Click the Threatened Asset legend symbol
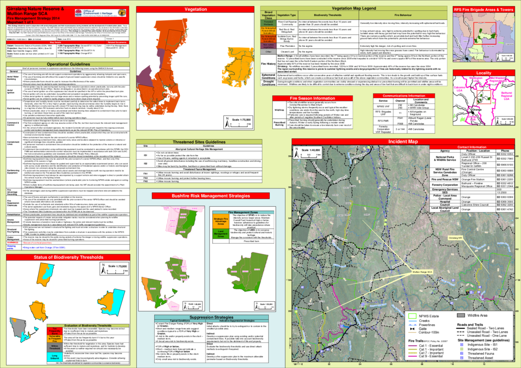This screenshot has width=521, height=368. (x=461, y=358)
